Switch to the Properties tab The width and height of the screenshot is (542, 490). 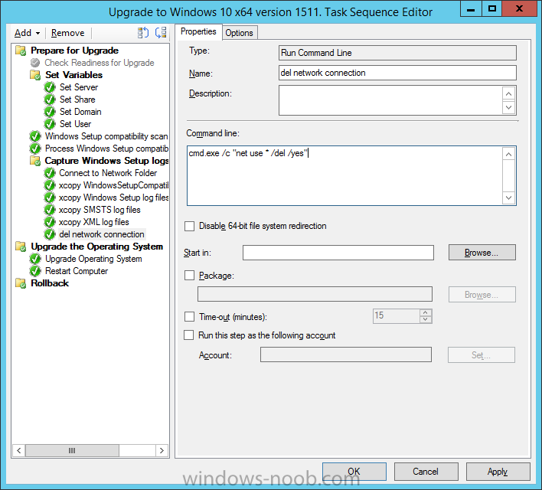[x=198, y=31]
